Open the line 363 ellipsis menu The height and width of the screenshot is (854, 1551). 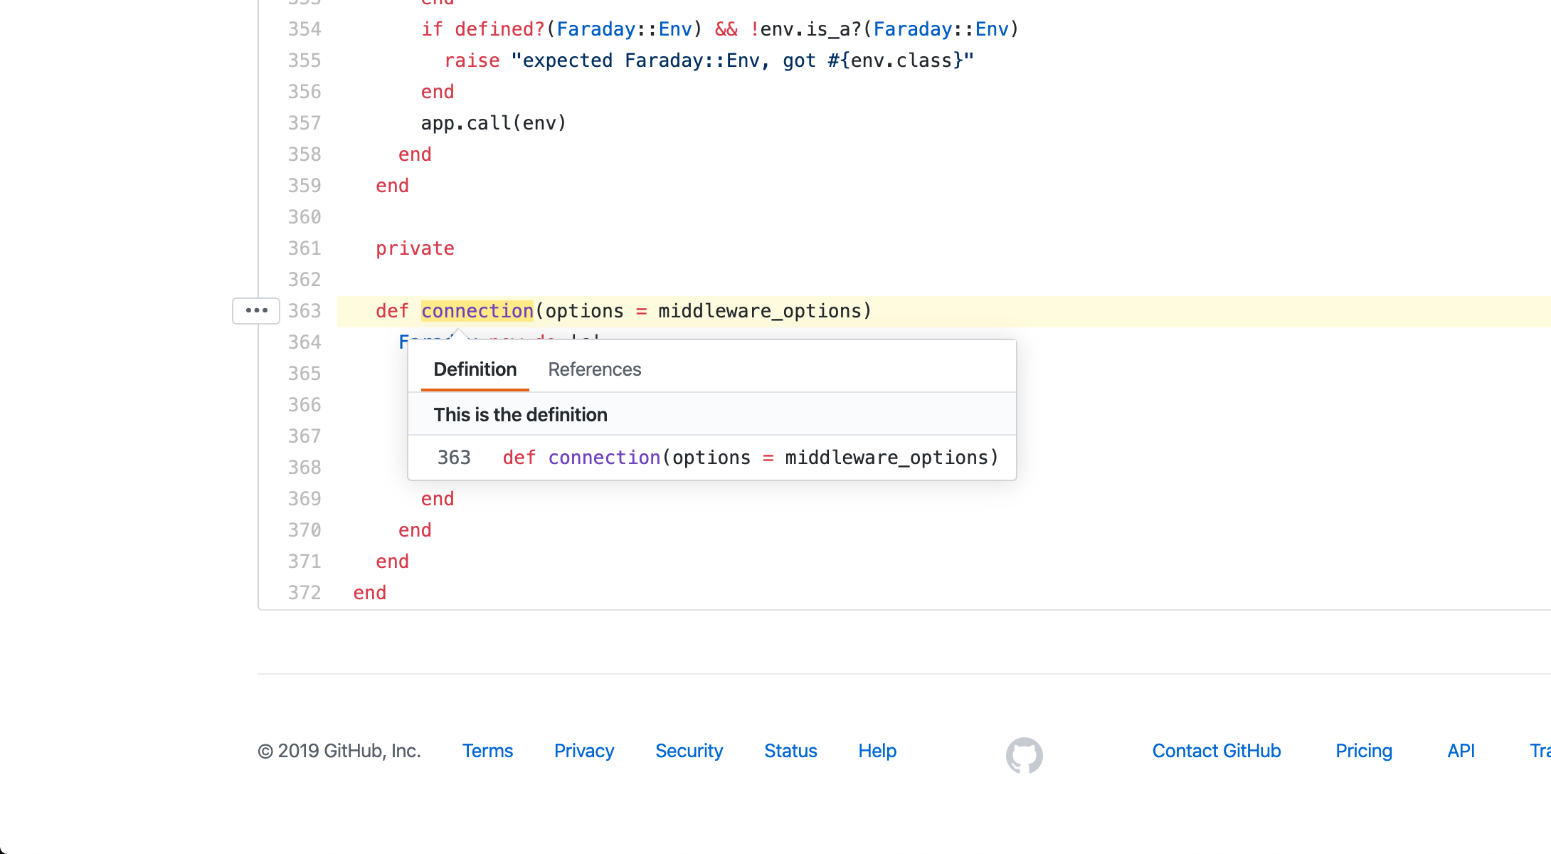point(256,311)
